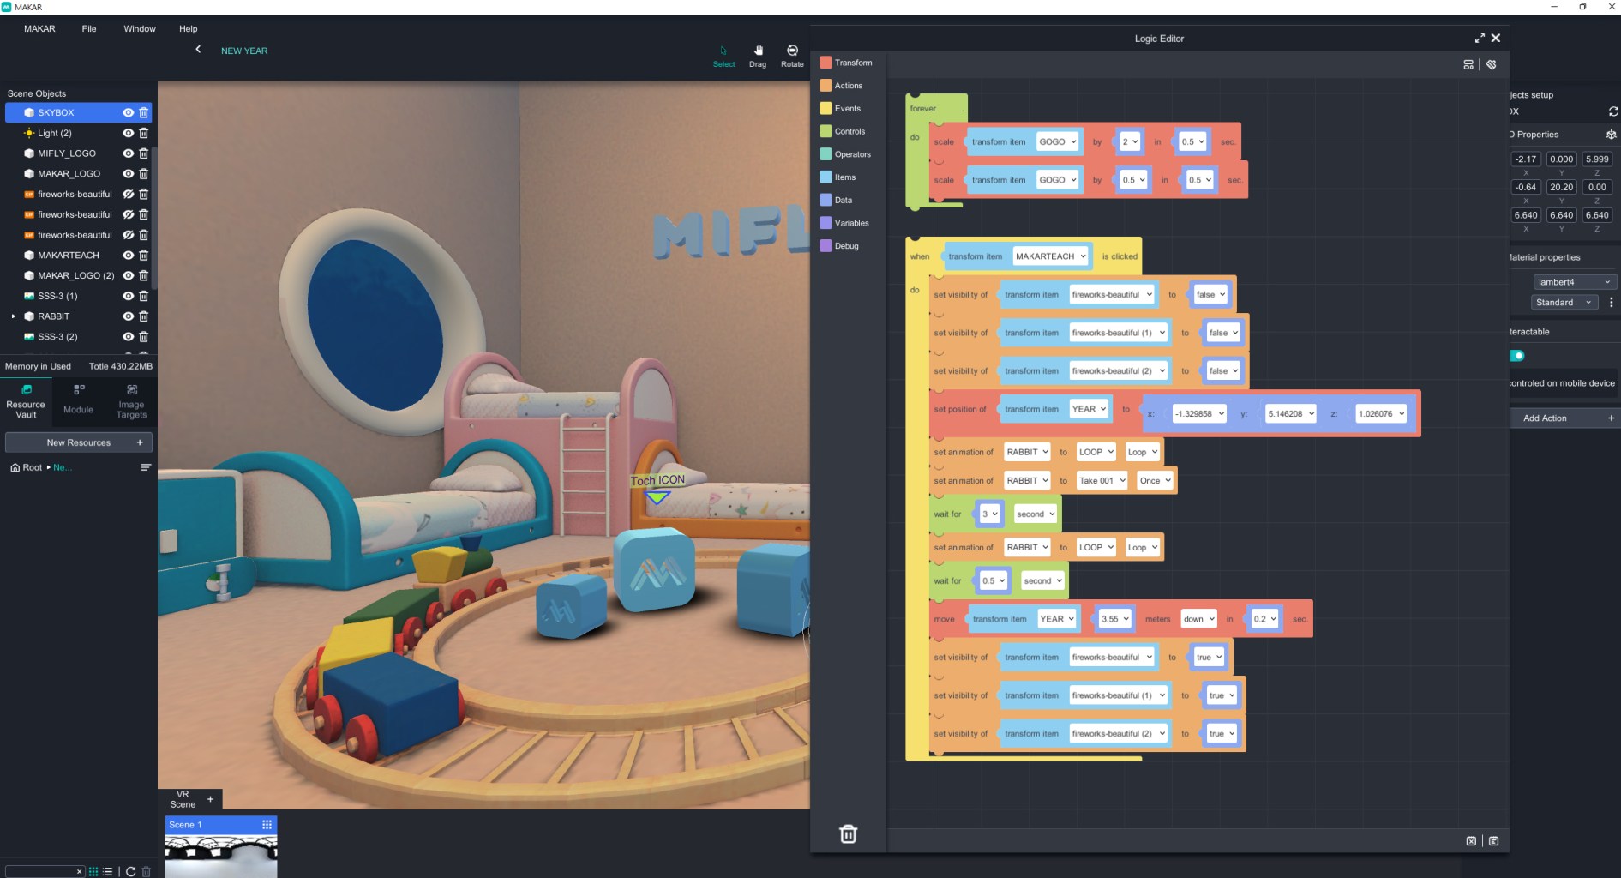
Task: Expand the Logic Editor to fullscreen
Action: coord(1479,39)
